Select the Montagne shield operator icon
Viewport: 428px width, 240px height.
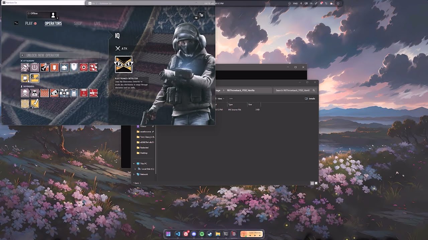[x=74, y=67]
